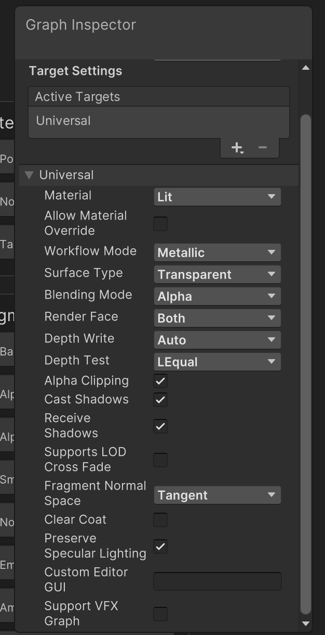
Task: Open Workflow Mode dropdown showing Metallic
Action: point(217,252)
